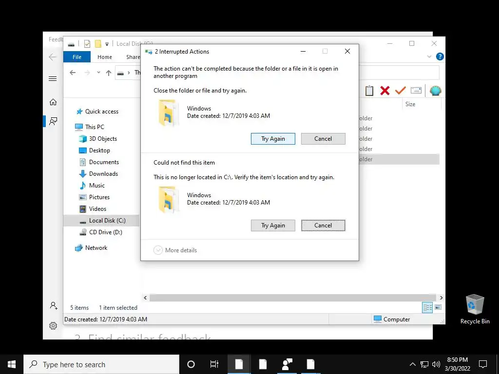Viewport: 499px width, 374px height.
Task: Click the taskbar search box
Action: (x=101, y=364)
